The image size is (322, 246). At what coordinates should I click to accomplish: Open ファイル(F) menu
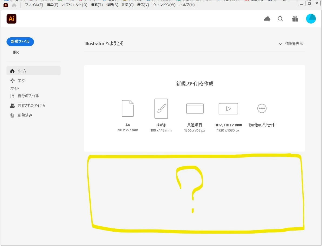coord(34,5)
